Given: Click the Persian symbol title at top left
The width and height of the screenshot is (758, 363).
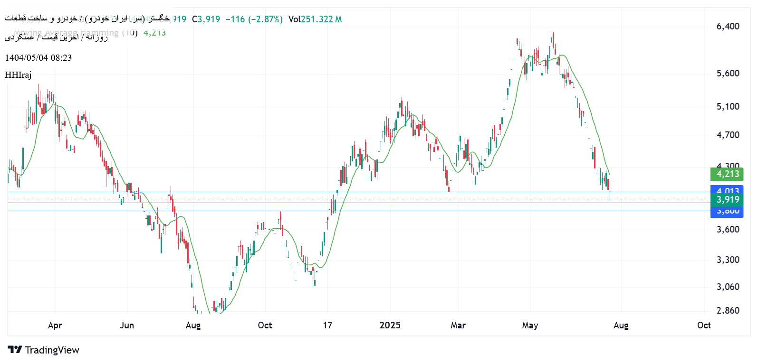Looking at the screenshot, I should (87, 19).
